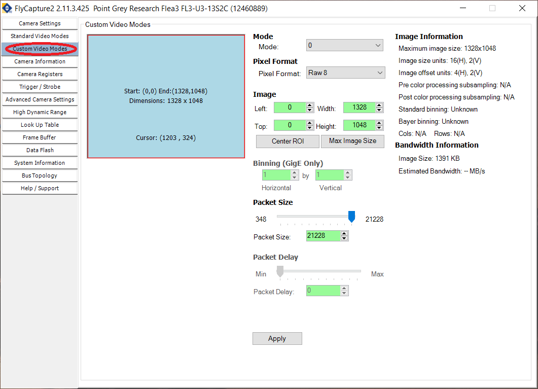Screen dimensions: 538x389
Task: Increment the Width value stepper
Action: click(x=379, y=104)
